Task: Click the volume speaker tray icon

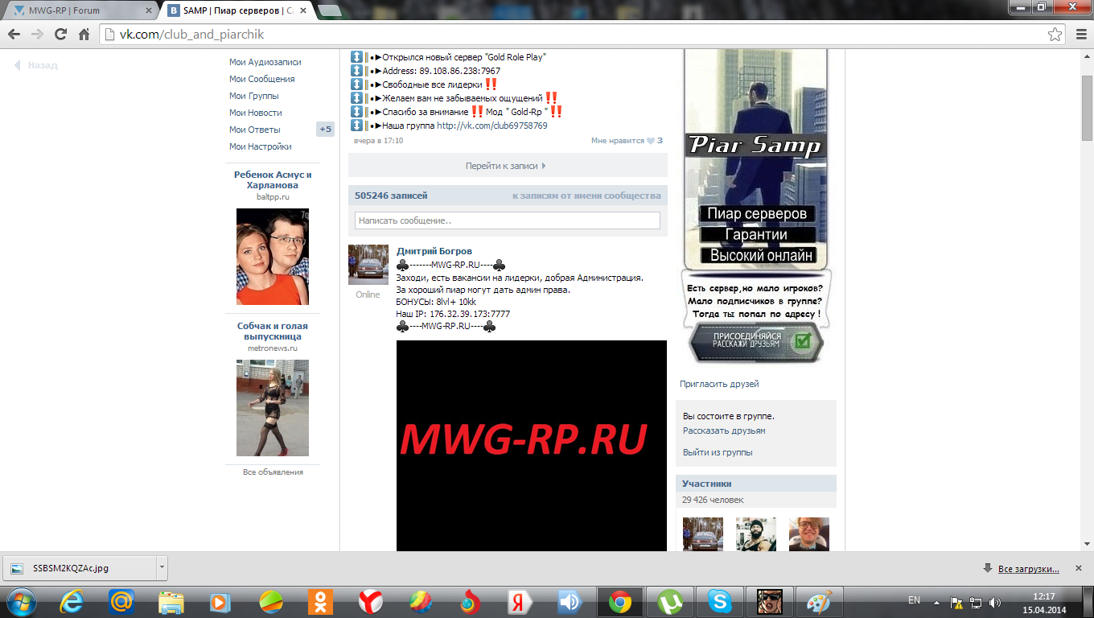Action: [995, 602]
